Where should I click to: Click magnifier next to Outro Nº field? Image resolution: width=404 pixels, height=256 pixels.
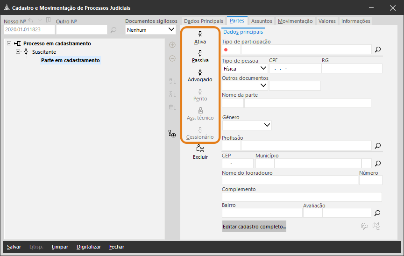click(x=113, y=30)
